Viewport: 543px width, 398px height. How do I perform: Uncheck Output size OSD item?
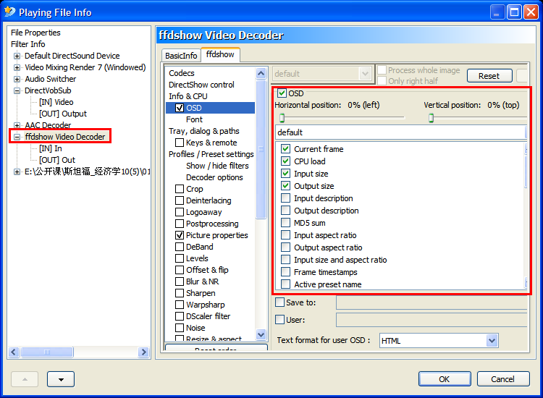285,186
